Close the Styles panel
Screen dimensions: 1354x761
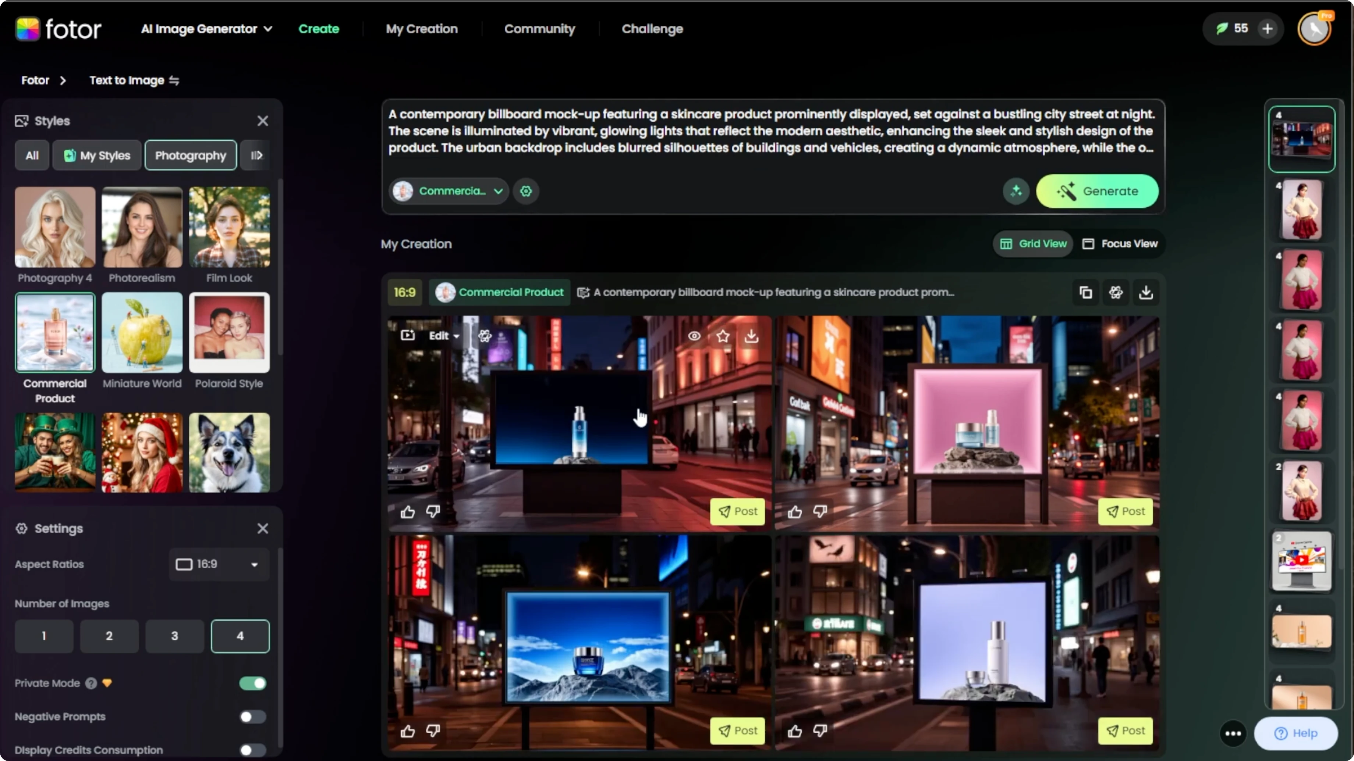point(263,121)
